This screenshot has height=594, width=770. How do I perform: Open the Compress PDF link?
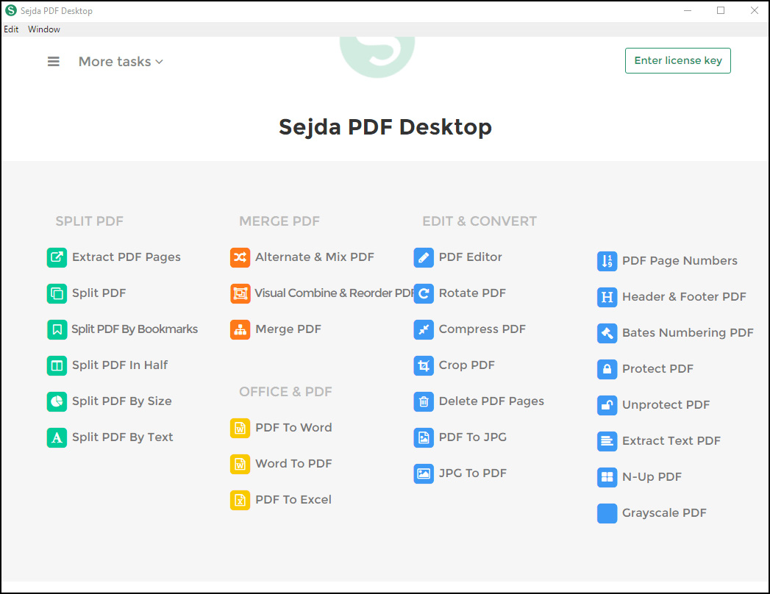(482, 329)
